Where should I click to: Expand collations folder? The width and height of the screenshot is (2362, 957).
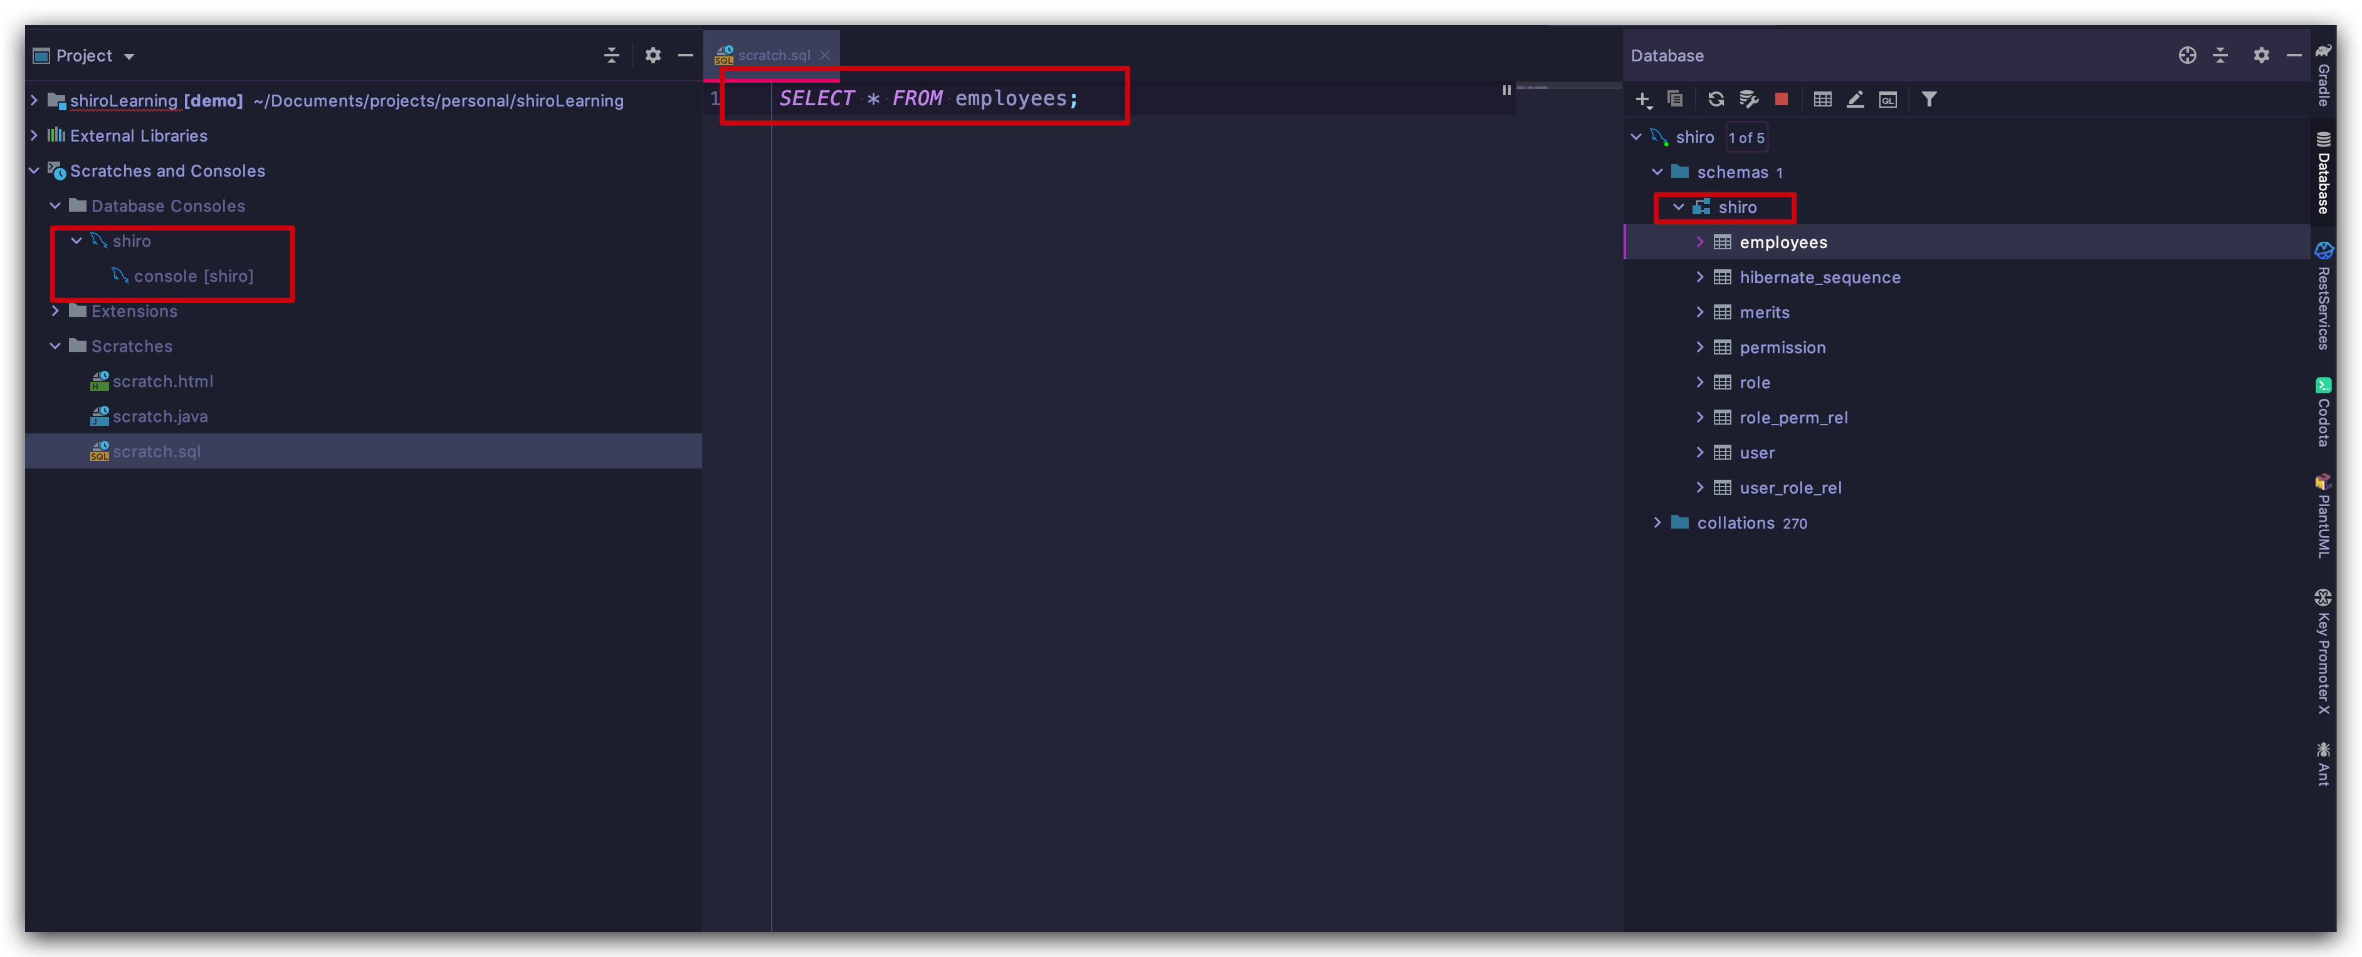(1657, 522)
